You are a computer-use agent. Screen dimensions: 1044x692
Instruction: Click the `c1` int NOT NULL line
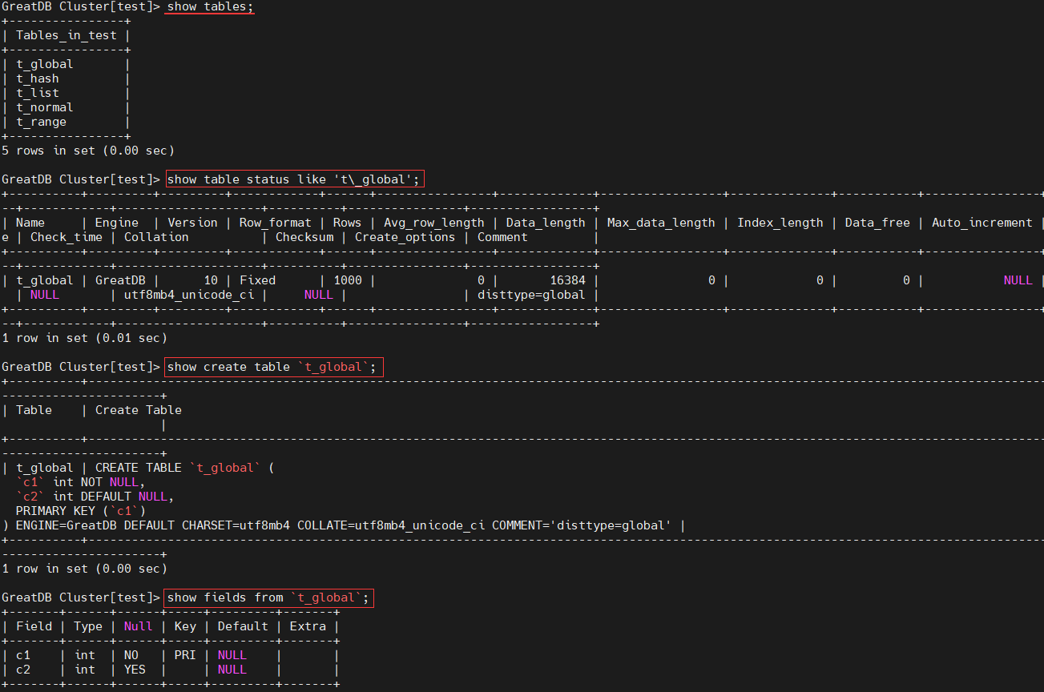(81, 482)
